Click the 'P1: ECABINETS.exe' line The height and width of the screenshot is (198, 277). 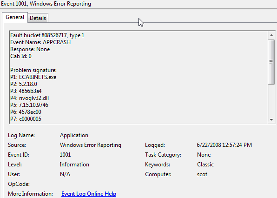pos(33,77)
